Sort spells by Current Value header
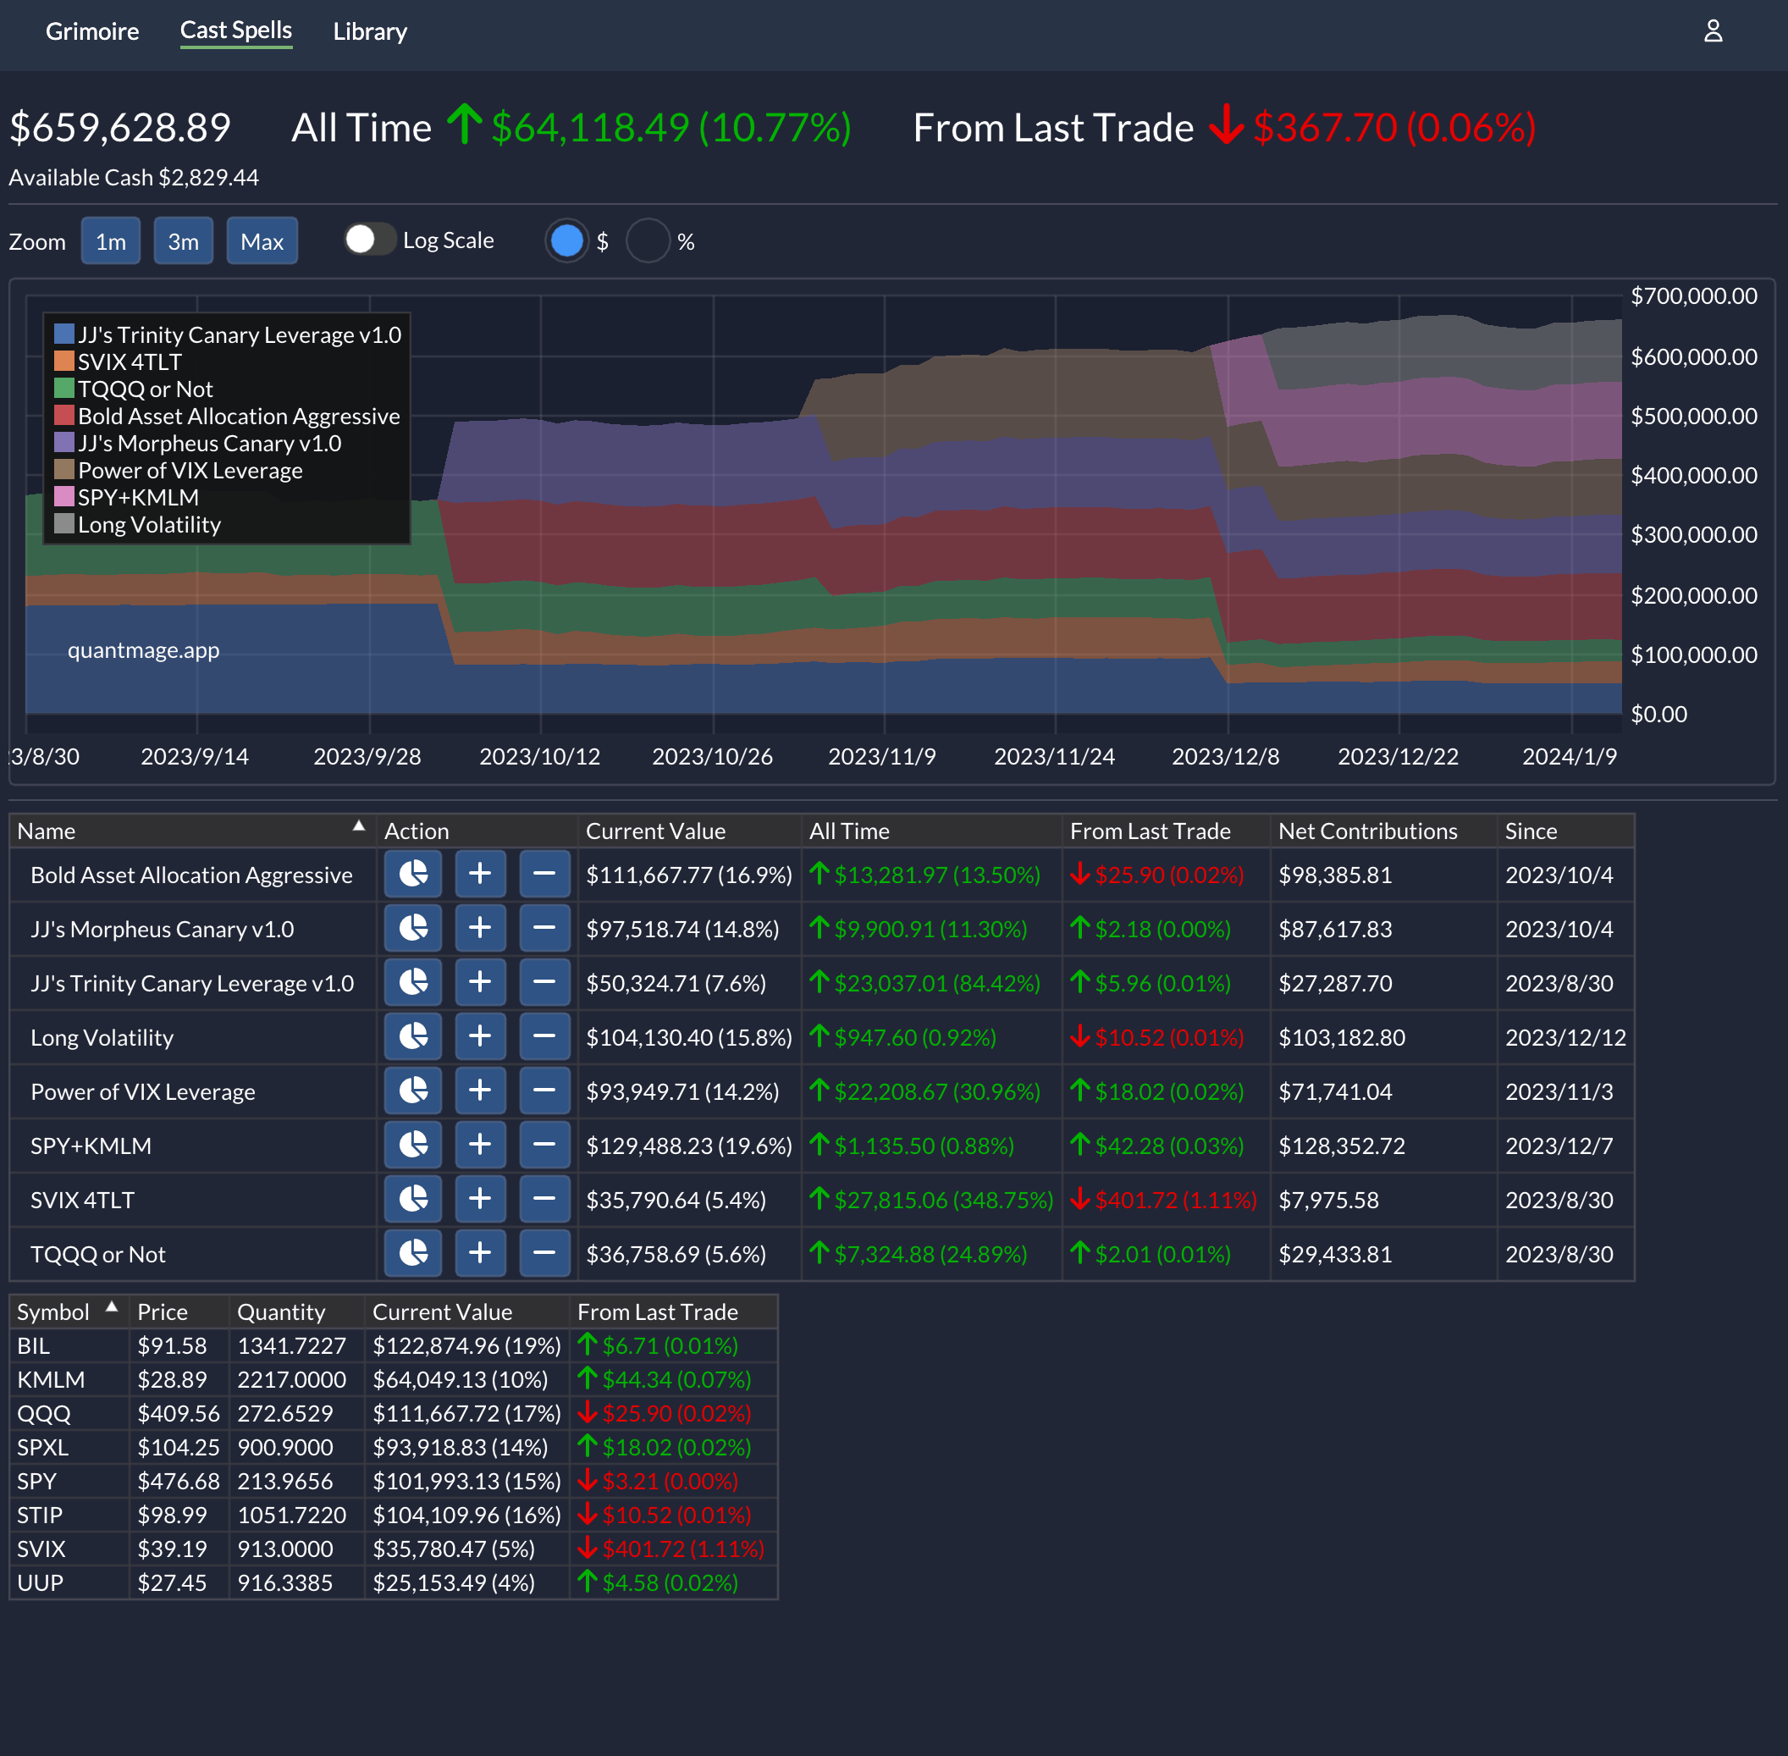The image size is (1788, 1756). [x=654, y=831]
